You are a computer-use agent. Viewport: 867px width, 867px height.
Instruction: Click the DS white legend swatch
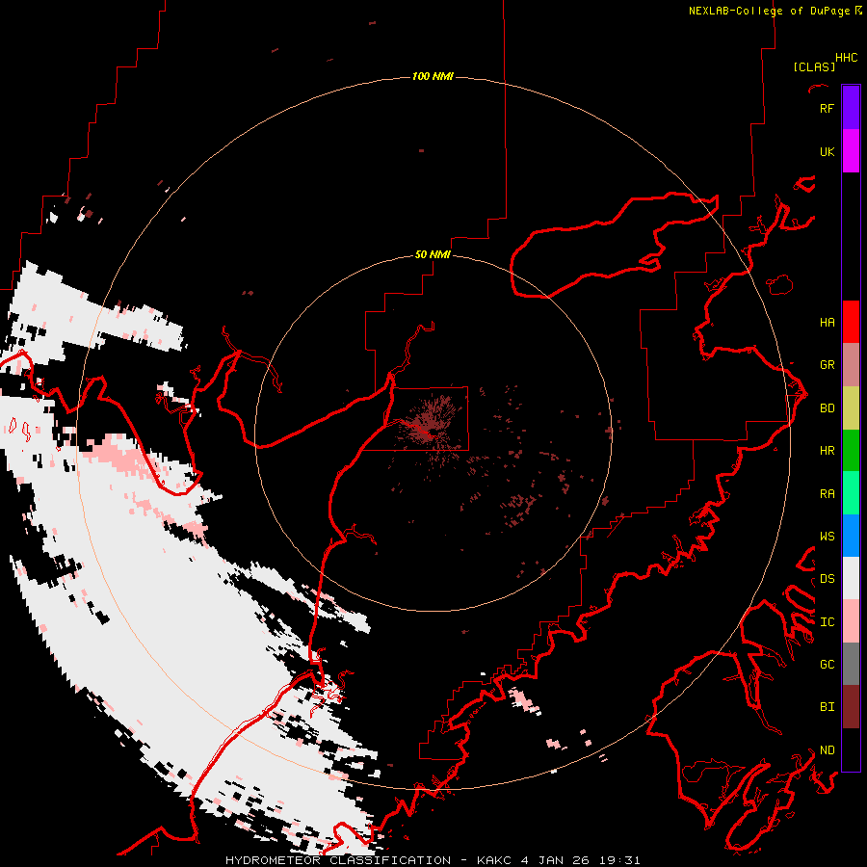851,578
